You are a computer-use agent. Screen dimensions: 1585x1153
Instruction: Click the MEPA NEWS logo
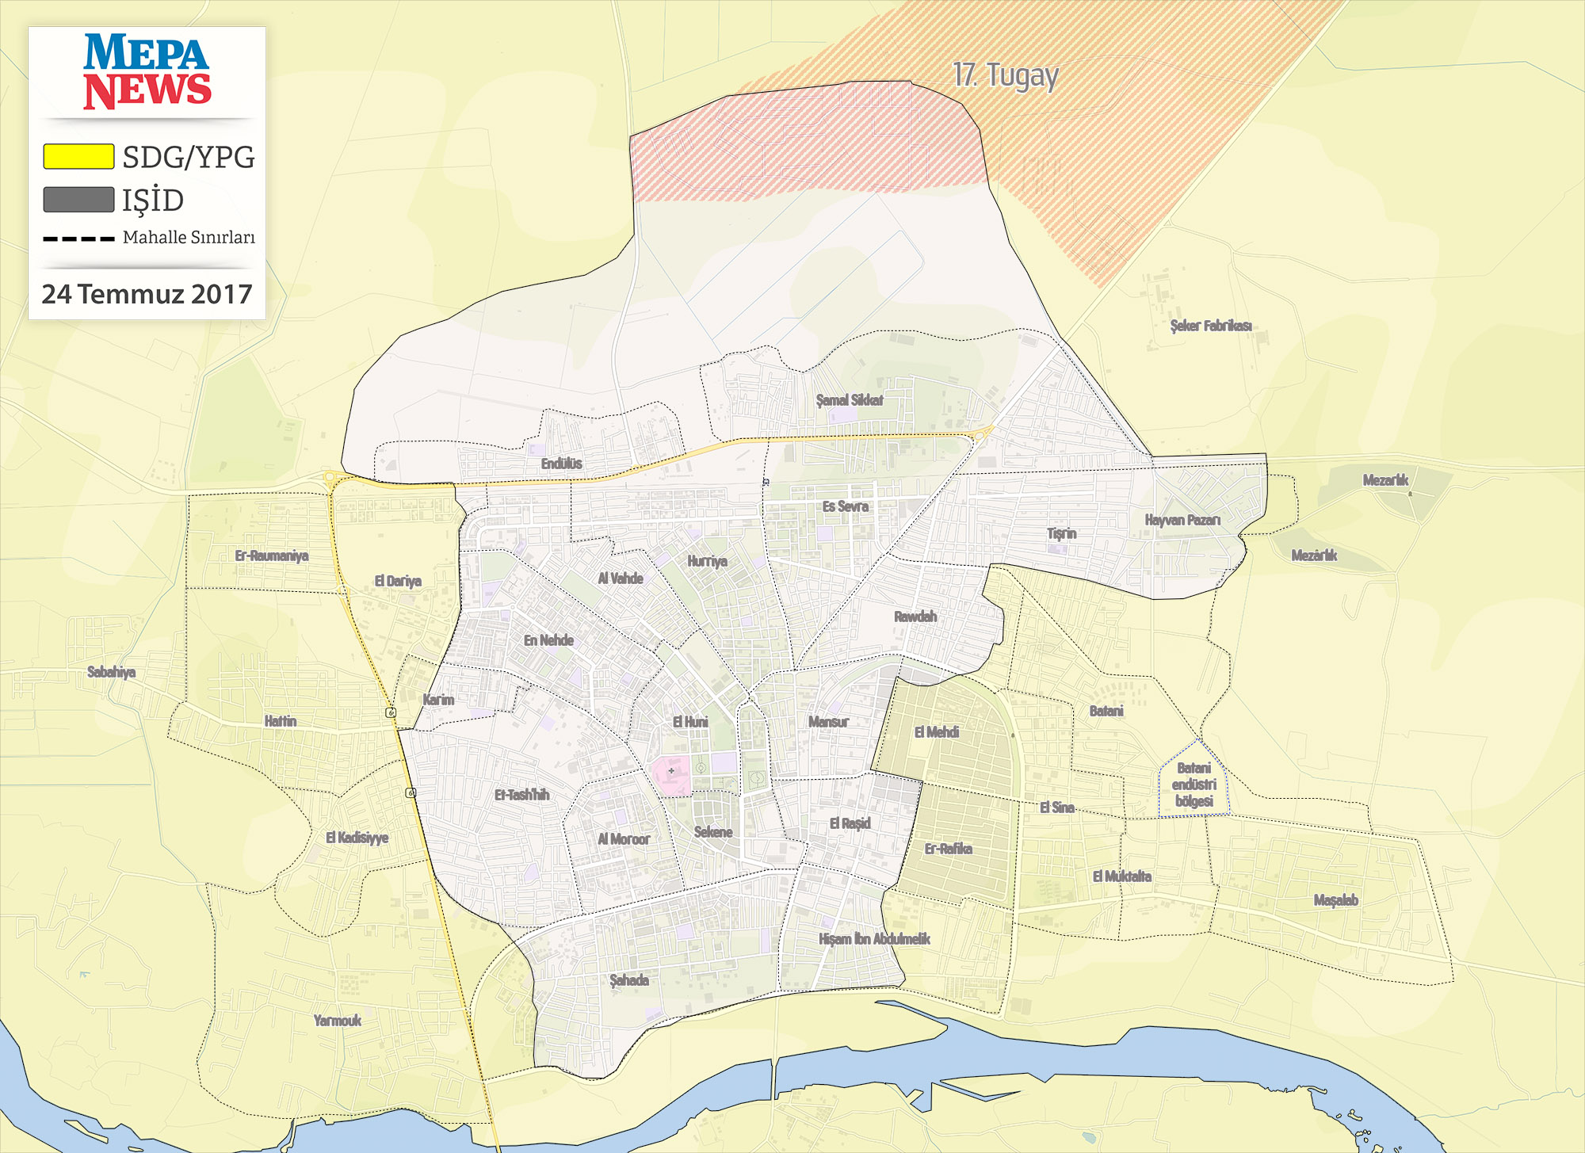tap(147, 71)
